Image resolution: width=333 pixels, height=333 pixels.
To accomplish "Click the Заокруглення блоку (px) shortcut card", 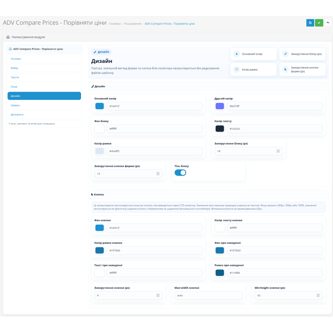I will (x=302, y=54).
